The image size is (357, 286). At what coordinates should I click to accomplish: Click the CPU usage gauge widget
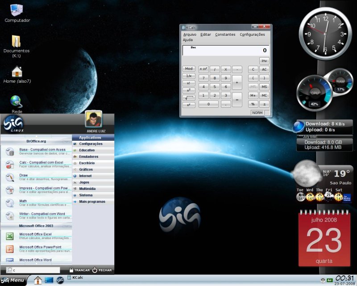click(x=314, y=93)
